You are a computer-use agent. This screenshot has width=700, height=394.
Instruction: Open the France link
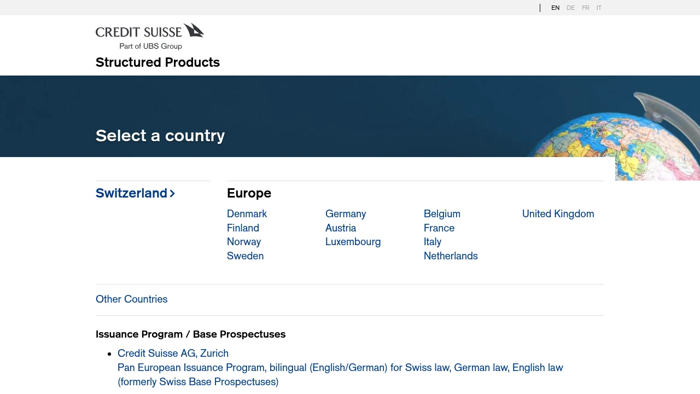coord(439,228)
